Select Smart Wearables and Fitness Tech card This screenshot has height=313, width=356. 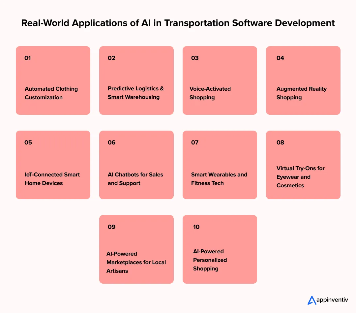(x=220, y=165)
